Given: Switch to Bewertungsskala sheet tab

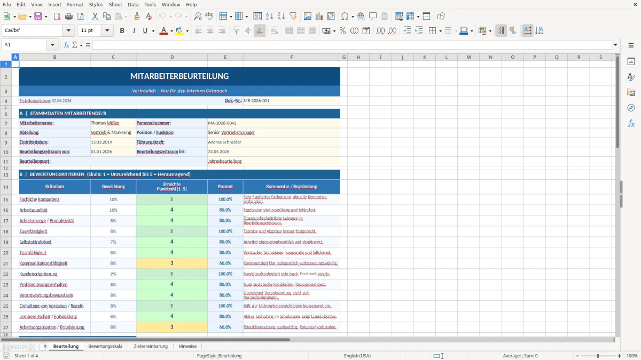Looking at the screenshot, I should tap(105, 346).
